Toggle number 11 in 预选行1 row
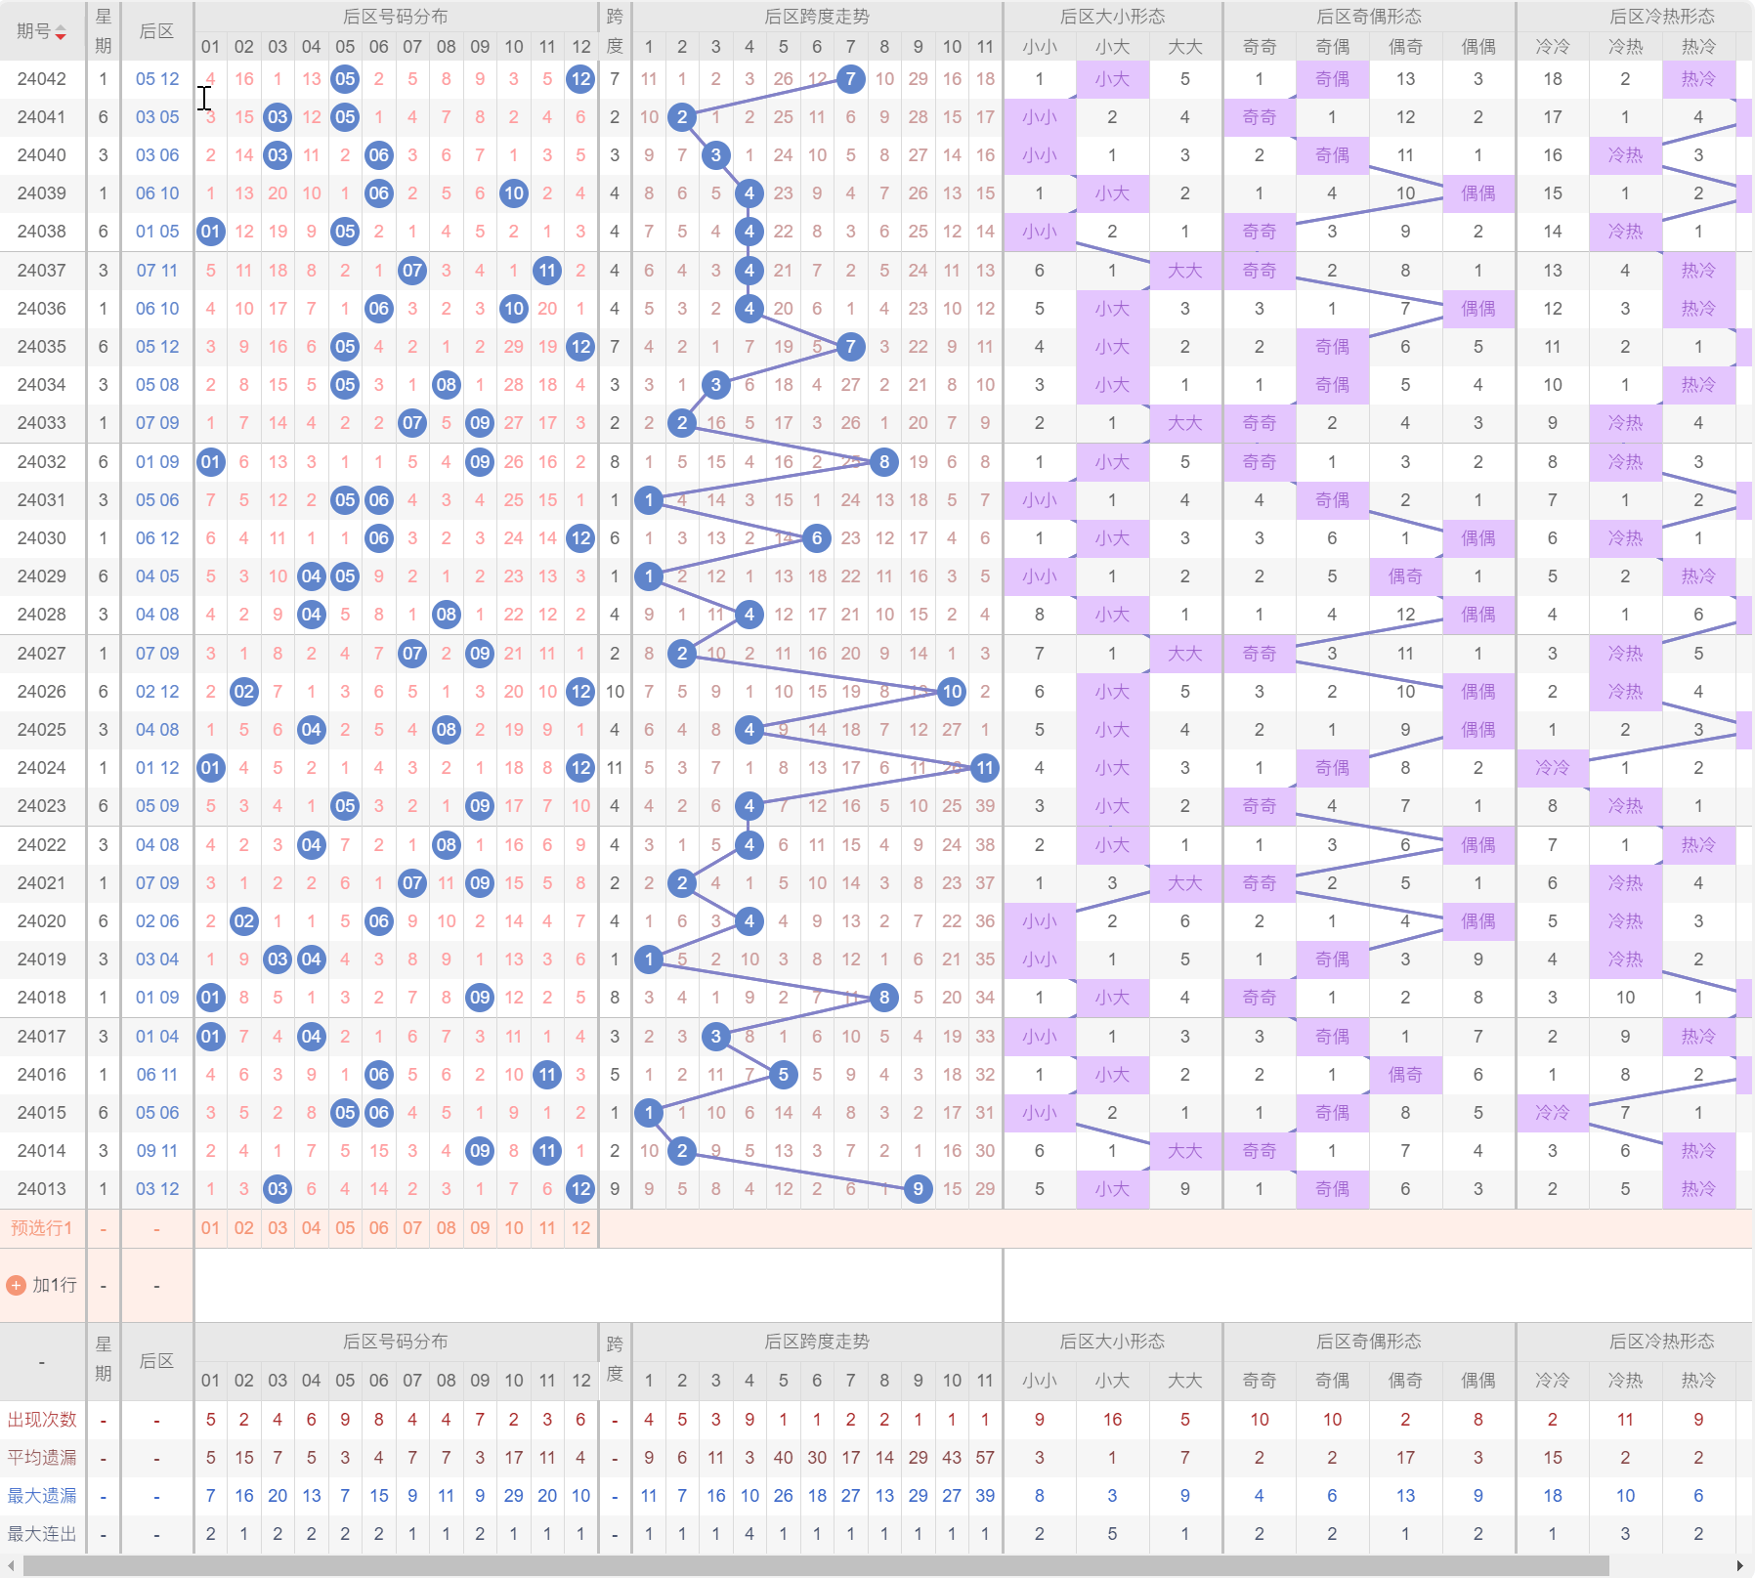Image resolution: width=1755 pixels, height=1578 pixels. 547,1228
